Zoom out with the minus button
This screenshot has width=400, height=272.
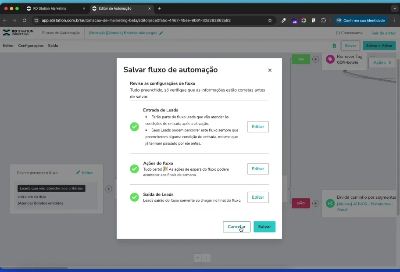click(x=197, y=258)
